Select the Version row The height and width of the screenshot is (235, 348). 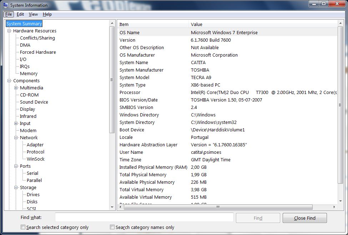(x=228, y=40)
